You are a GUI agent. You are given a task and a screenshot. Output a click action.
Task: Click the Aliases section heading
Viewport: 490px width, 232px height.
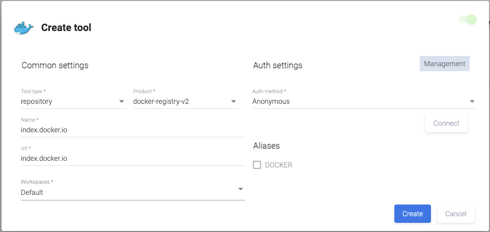point(266,146)
